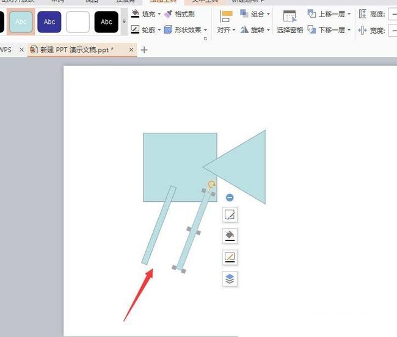Click the 高度 height icon

coord(363,13)
